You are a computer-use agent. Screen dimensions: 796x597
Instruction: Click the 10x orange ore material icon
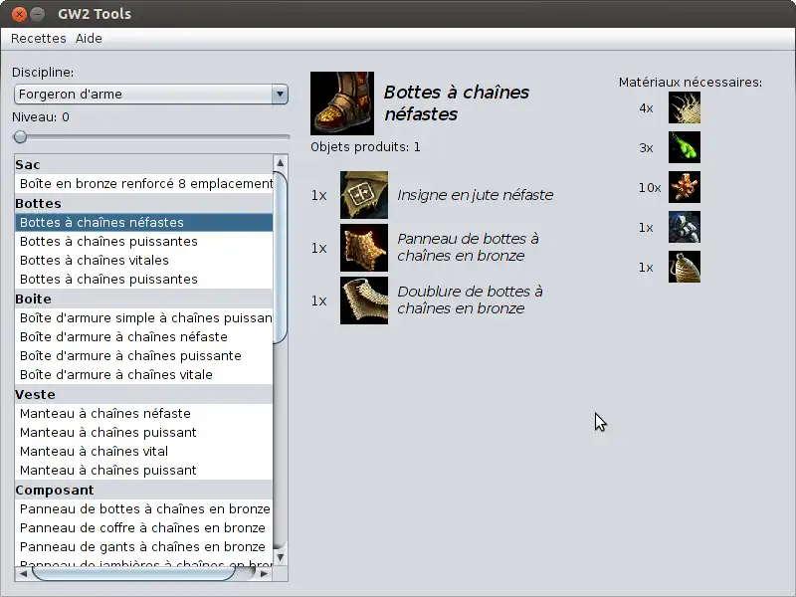(685, 187)
